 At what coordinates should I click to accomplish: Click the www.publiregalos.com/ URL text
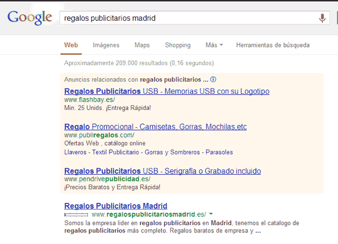click(x=100, y=135)
